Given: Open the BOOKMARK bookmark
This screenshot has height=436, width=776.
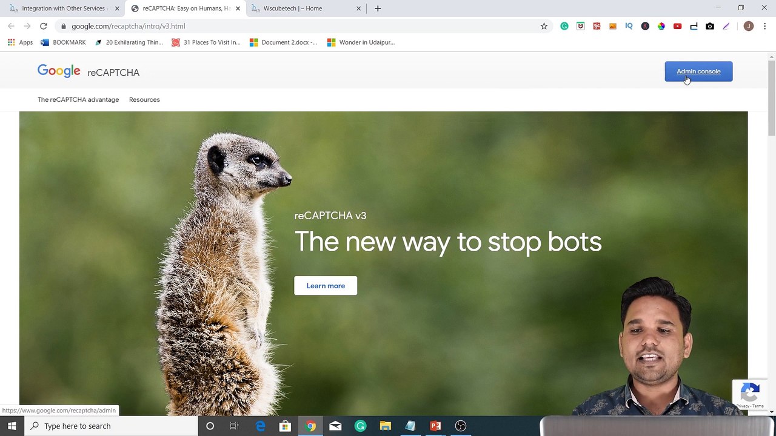Looking at the screenshot, I should click(x=63, y=42).
